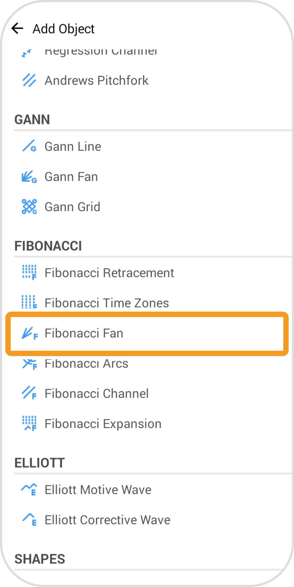Click the Fibonacci Retracement icon
The image size is (294, 587).
[29, 272]
